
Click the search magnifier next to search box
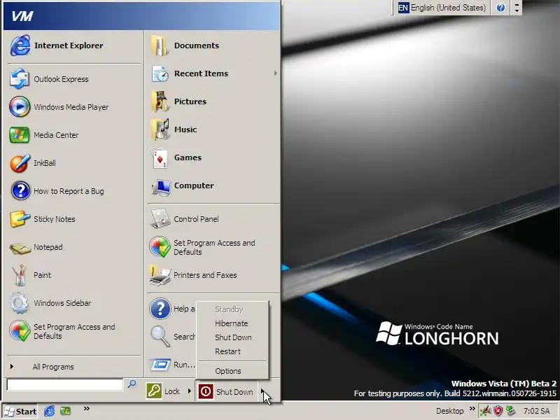[x=132, y=384]
